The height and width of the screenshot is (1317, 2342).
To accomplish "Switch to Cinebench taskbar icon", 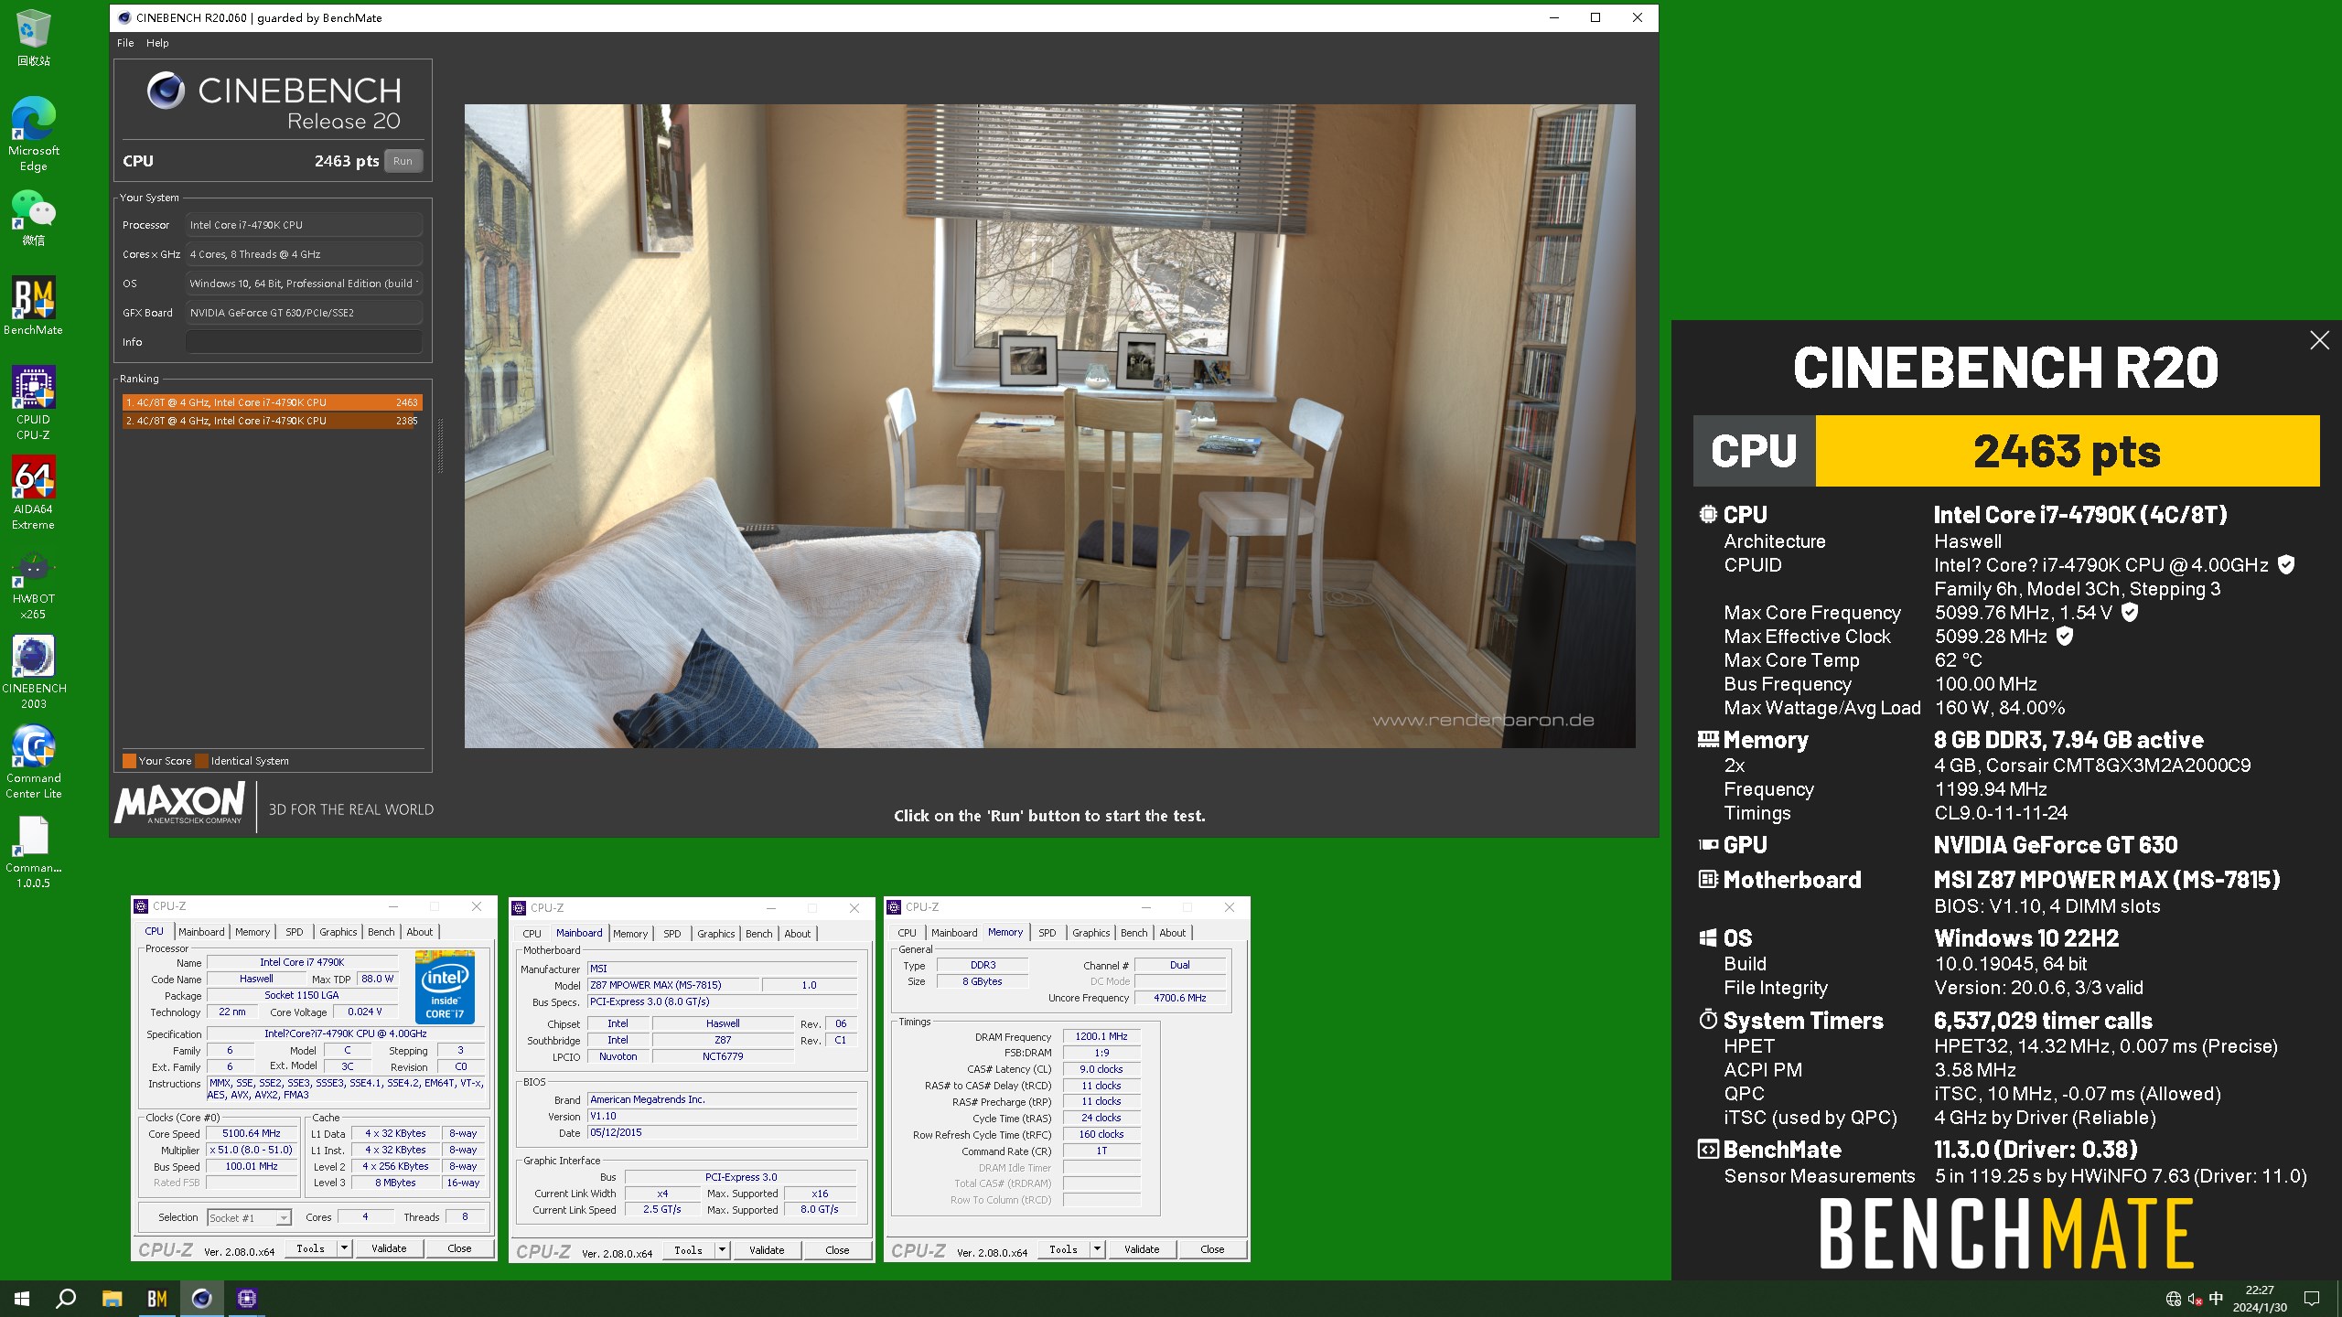I will click(201, 1299).
